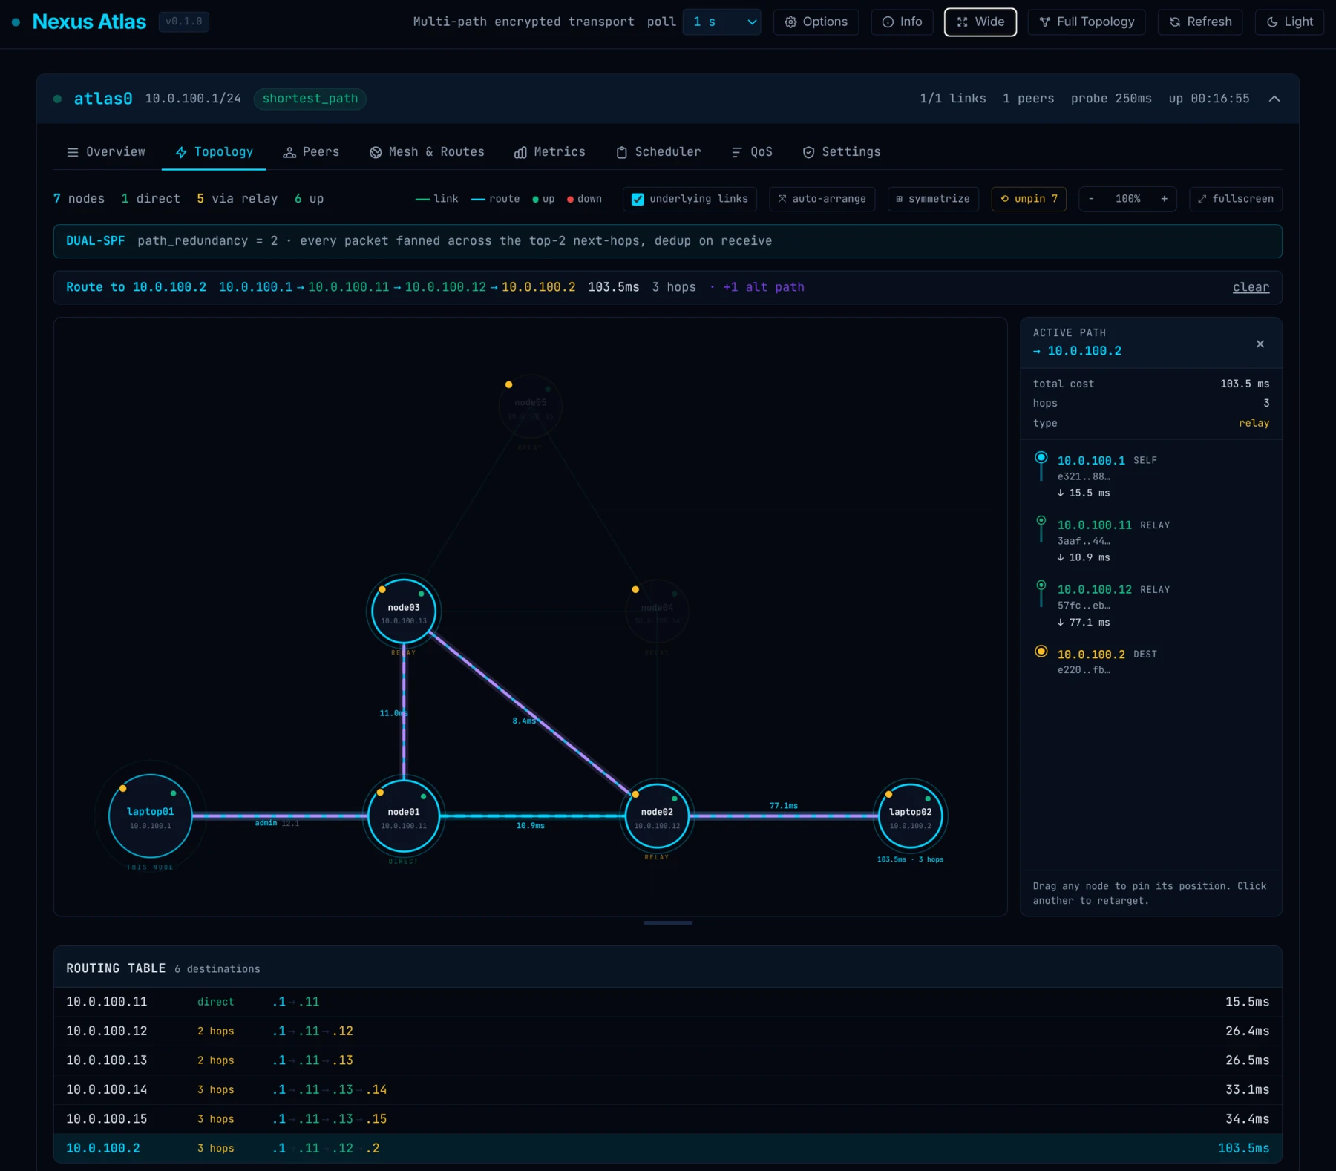1336x1171 pixels.
Task: Click the 8.4ms link label
Action: [524, 721]
